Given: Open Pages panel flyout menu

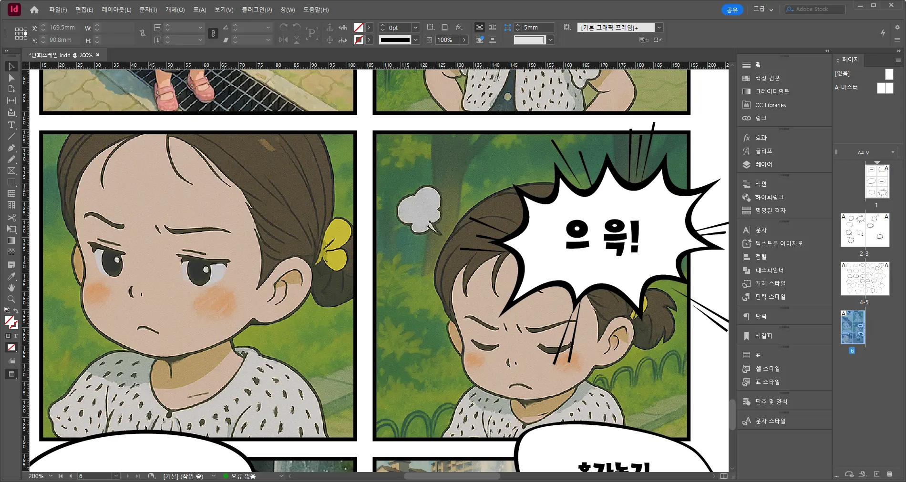Looking at the screenshot, I should click(x=898, y=60).
